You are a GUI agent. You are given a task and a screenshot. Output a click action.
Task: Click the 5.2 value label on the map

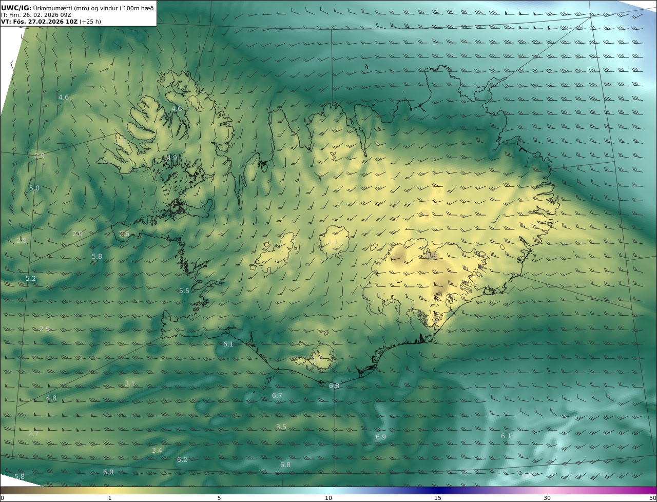pyautogui.click(x=31, y=278)
